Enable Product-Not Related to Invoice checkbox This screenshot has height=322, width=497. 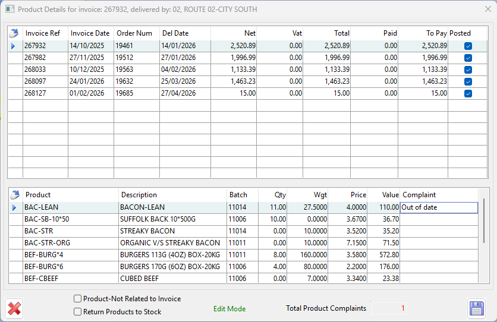click(x=77, y=299)
